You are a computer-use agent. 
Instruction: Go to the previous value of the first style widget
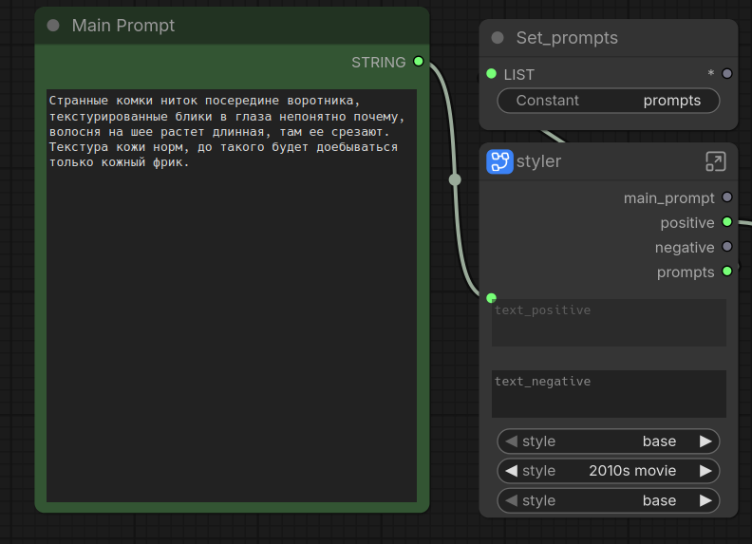511,441
